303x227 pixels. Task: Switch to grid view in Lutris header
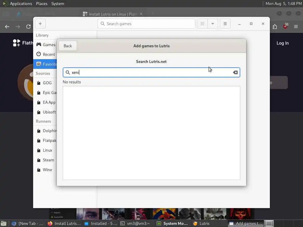click(202, 24)
